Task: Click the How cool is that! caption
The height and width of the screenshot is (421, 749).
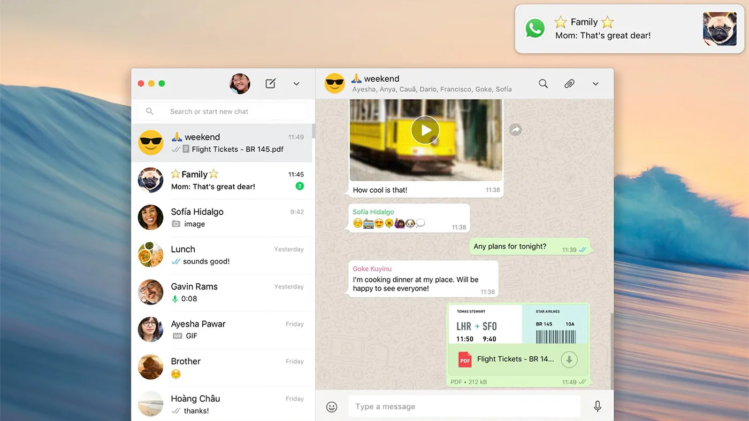Action: tap(380, 190)
